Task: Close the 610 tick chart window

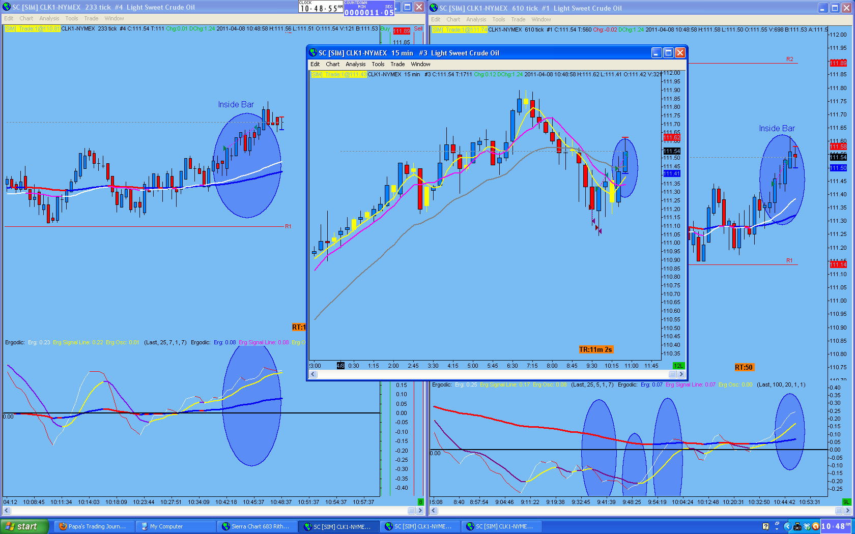Action: click(846, 8)
